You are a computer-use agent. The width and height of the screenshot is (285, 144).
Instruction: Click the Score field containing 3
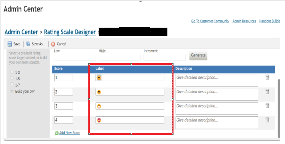click(x=63, y=106)
